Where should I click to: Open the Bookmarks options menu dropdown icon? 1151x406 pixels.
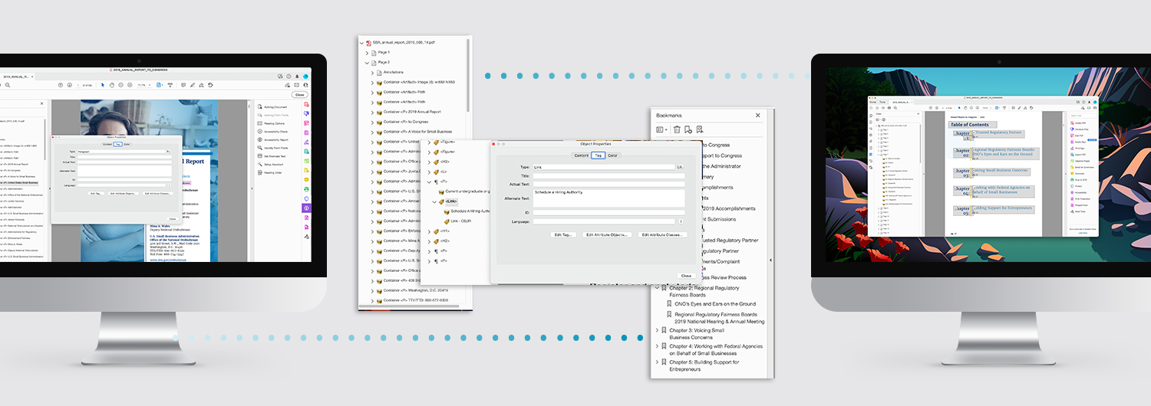click(662, 129)
